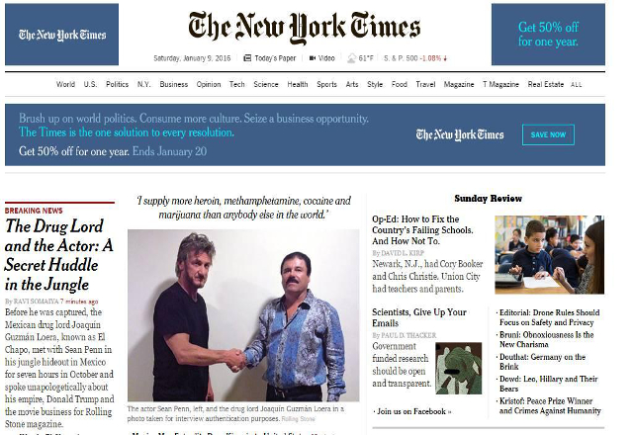
Task: Open the Sean Penn El Chapo photo
Action: [x=243, y=315]
